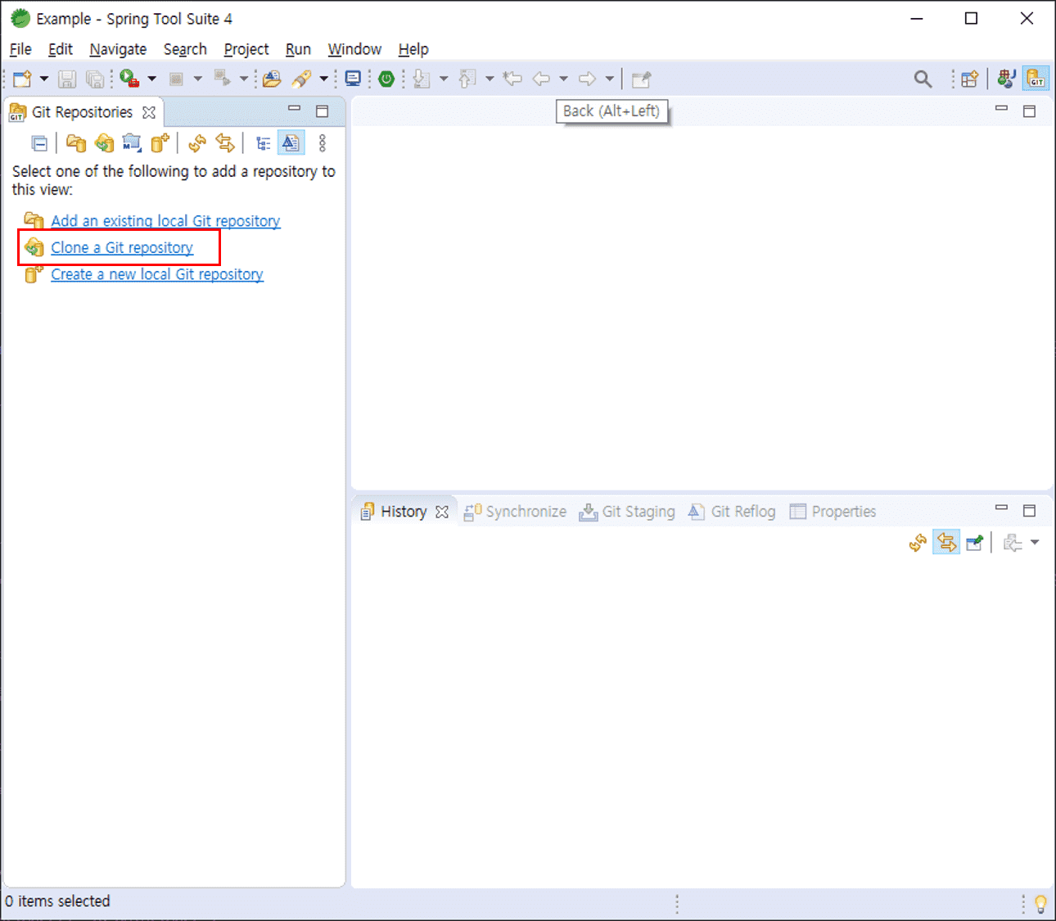The image size is (1056, 921).
Task: Close the Git Repositories tab
Action: [x=149, y=112]
